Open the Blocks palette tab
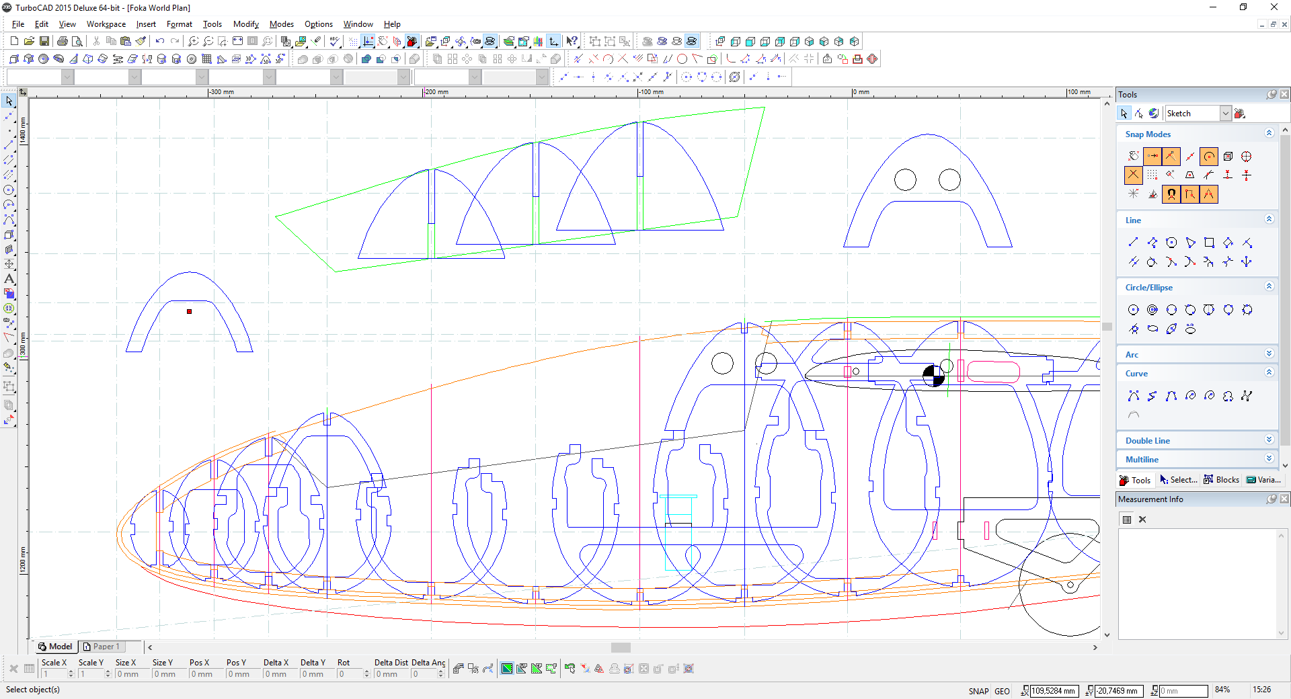1291x699 pixels. pos(1221,480)
